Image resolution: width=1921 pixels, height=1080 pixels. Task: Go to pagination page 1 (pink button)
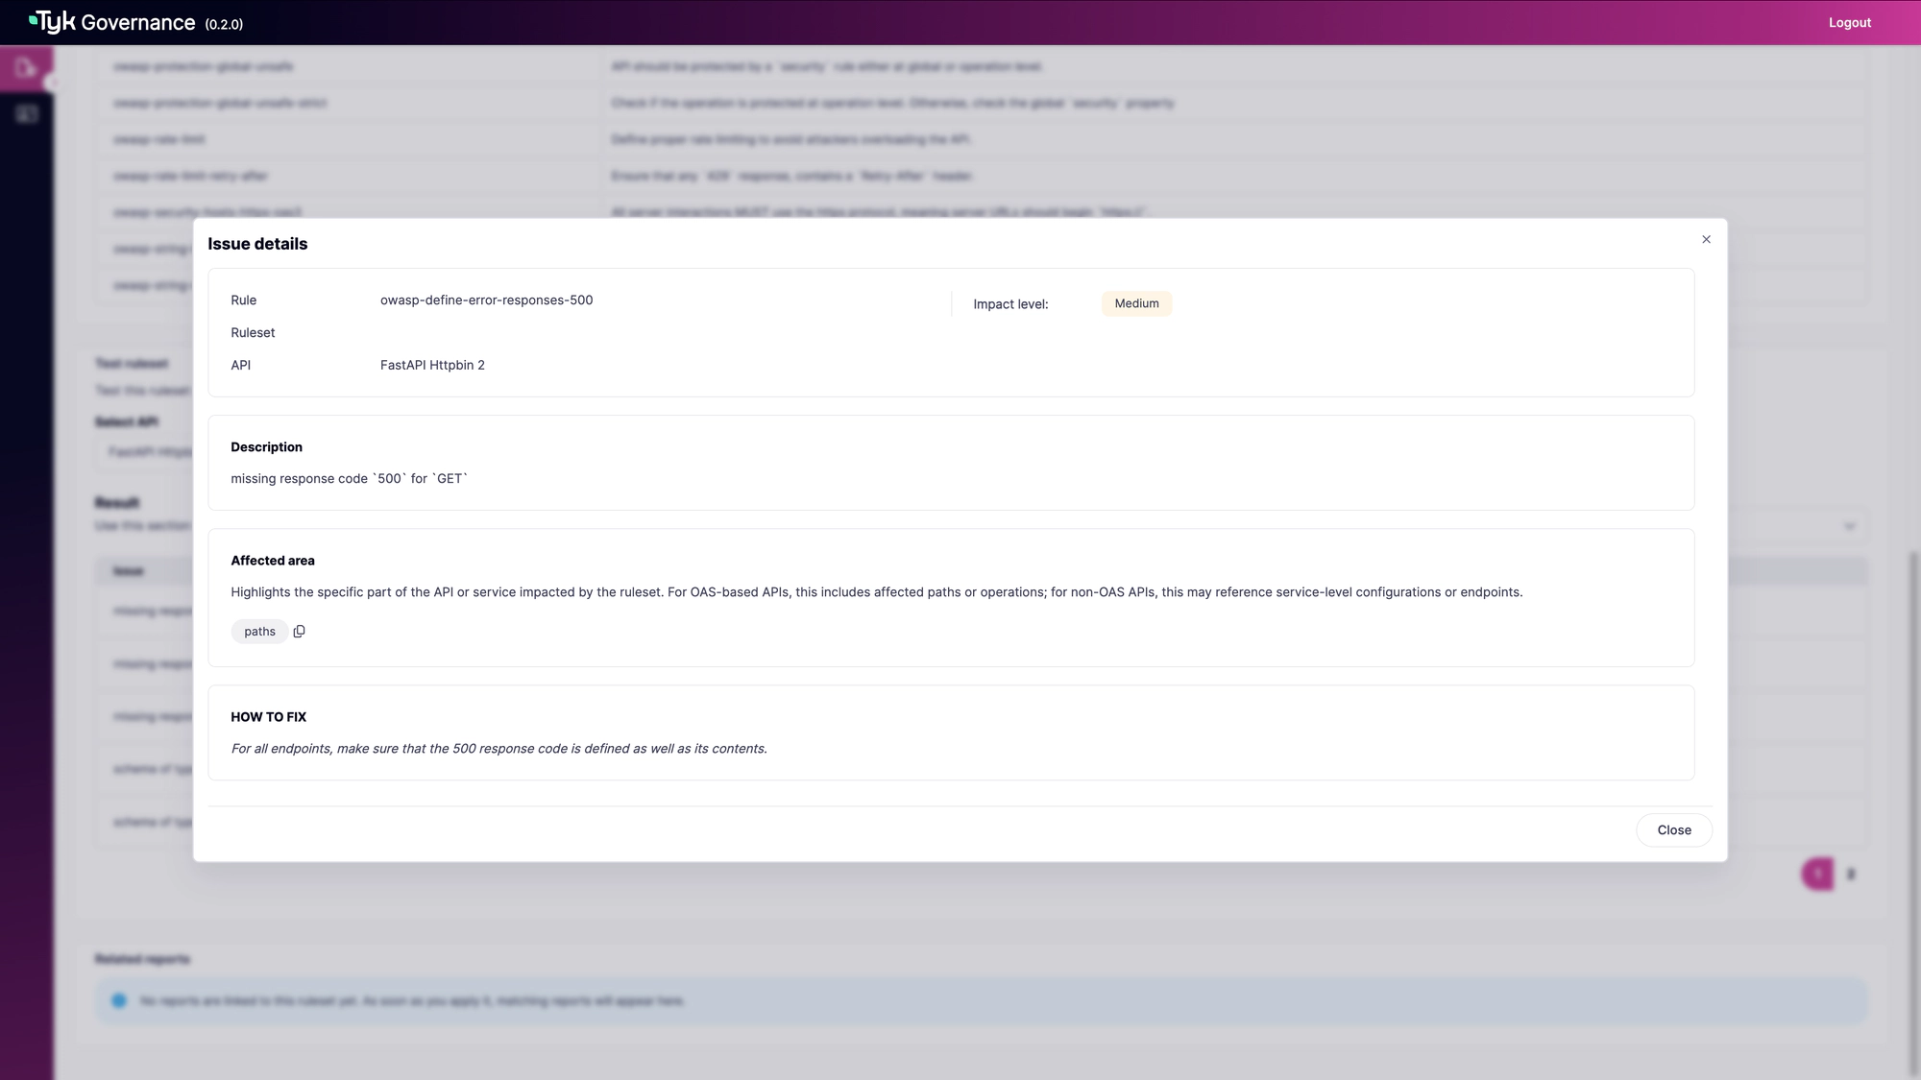(x=1817, y=874)
